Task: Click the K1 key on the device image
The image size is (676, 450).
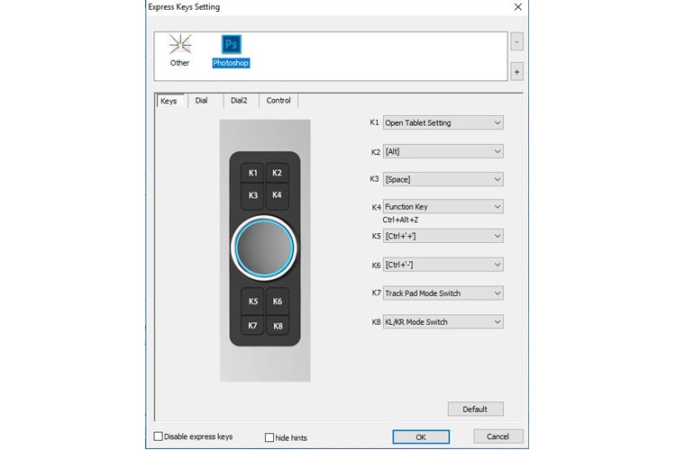Action: [x=252, y=173]
